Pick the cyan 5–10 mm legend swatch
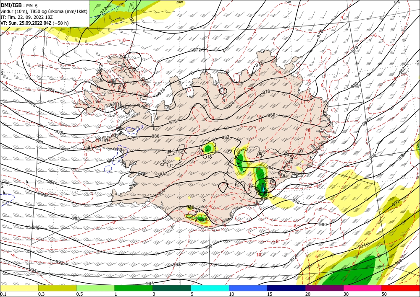 210,288
